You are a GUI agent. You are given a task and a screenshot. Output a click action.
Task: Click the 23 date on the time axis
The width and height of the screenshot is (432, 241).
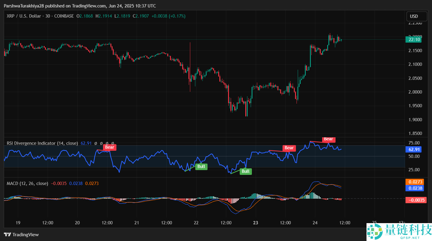point(255,223)
